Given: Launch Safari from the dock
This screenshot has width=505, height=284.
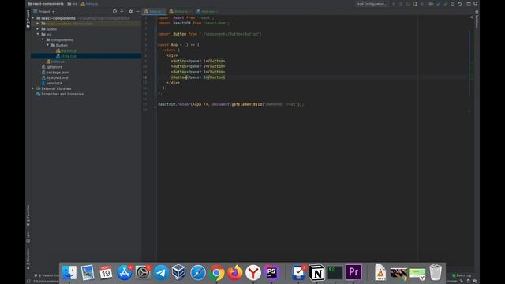Looking at the screenshot, I should 198,272.
